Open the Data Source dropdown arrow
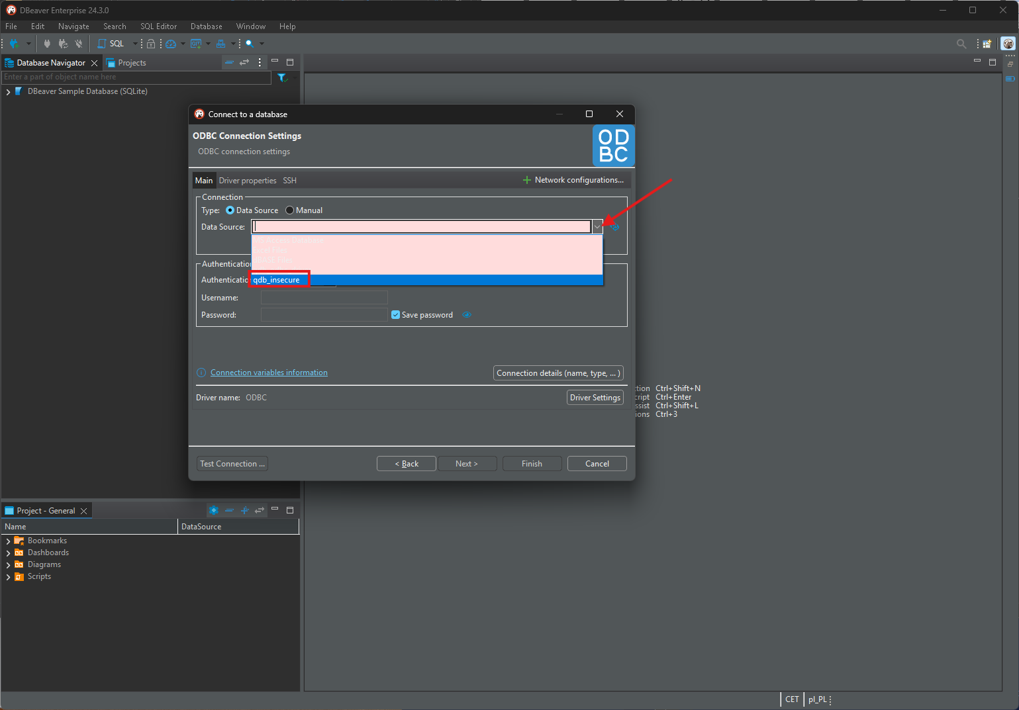 coord(597,227)
